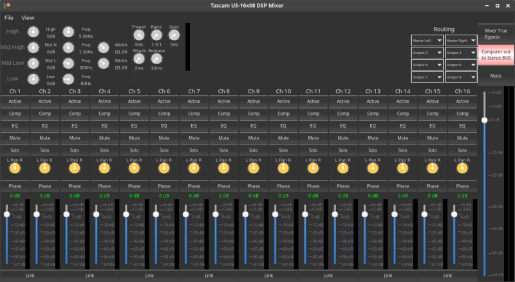This screenshot has height=282, width=515.
Task: Click the Ch 1 pan knob
Action: tap(15, 168)
